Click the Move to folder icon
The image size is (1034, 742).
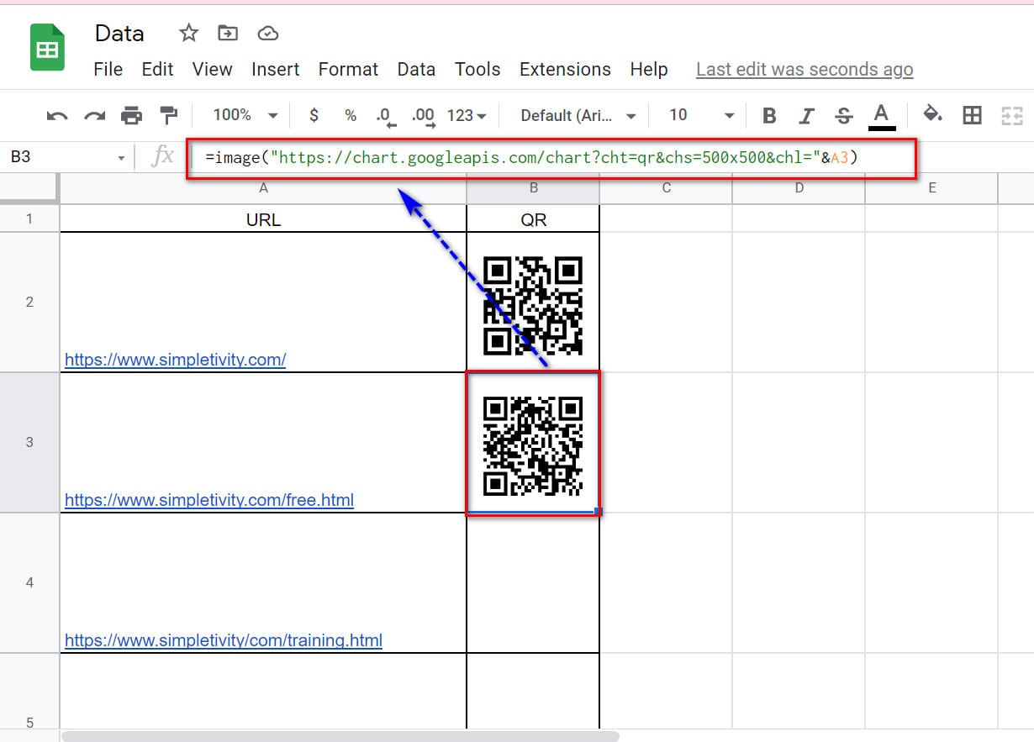pos(228,33)
